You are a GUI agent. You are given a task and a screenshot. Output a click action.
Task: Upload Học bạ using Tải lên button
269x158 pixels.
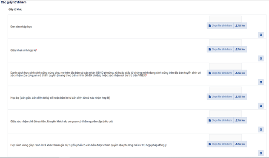point(240,97)
